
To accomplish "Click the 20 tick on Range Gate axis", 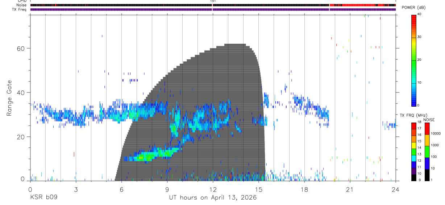I will click(x=21, y=137).
